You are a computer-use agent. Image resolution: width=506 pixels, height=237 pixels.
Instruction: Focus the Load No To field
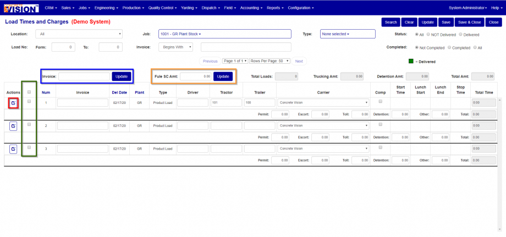[111, 47]
